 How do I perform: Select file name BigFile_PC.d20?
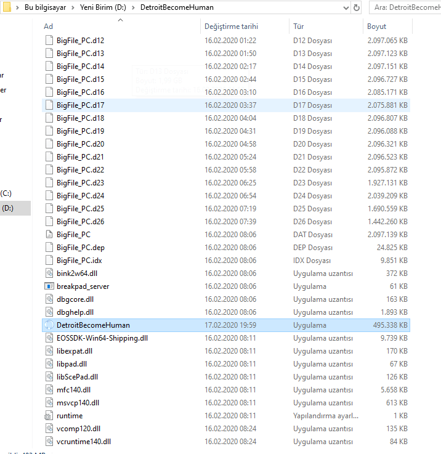tap(80, 144)
